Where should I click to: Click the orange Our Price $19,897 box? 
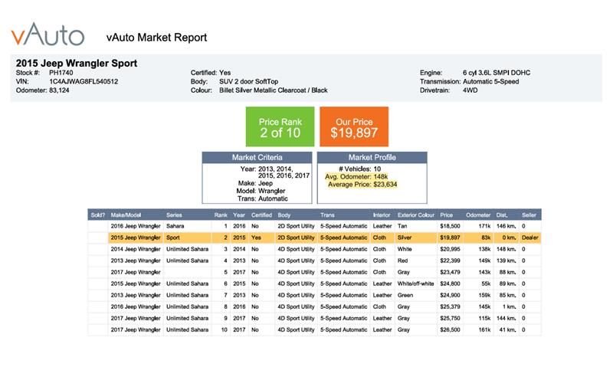[354, 126]
